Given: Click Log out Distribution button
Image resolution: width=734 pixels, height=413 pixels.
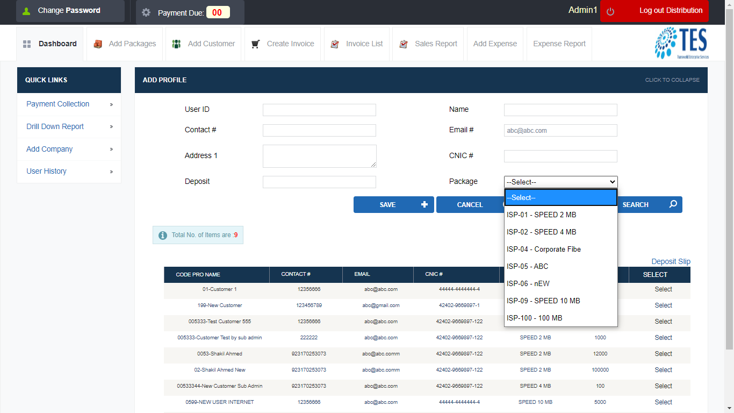Looking at the screenshot, I should coord(654,11).
